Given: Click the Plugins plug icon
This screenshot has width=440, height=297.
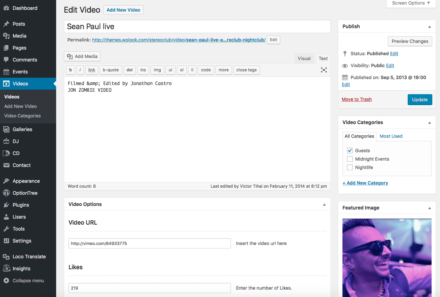Looking at the screenshot, I should [x=6, y=205].
